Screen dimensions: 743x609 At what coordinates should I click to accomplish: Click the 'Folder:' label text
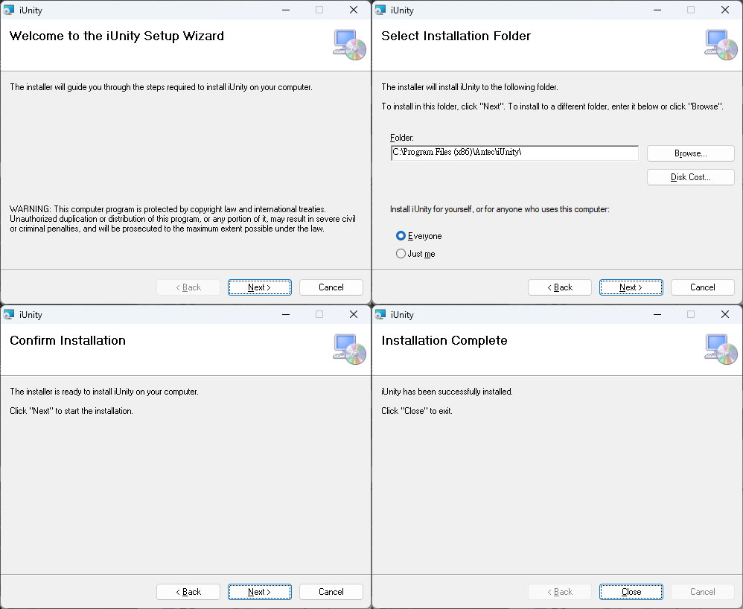(402, 138)
